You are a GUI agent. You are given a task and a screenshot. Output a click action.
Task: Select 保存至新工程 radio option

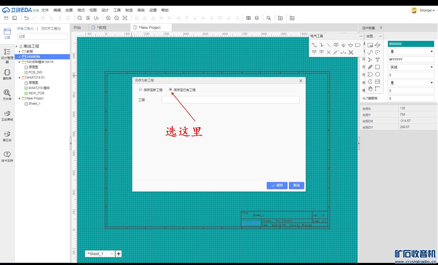(141, 90)
